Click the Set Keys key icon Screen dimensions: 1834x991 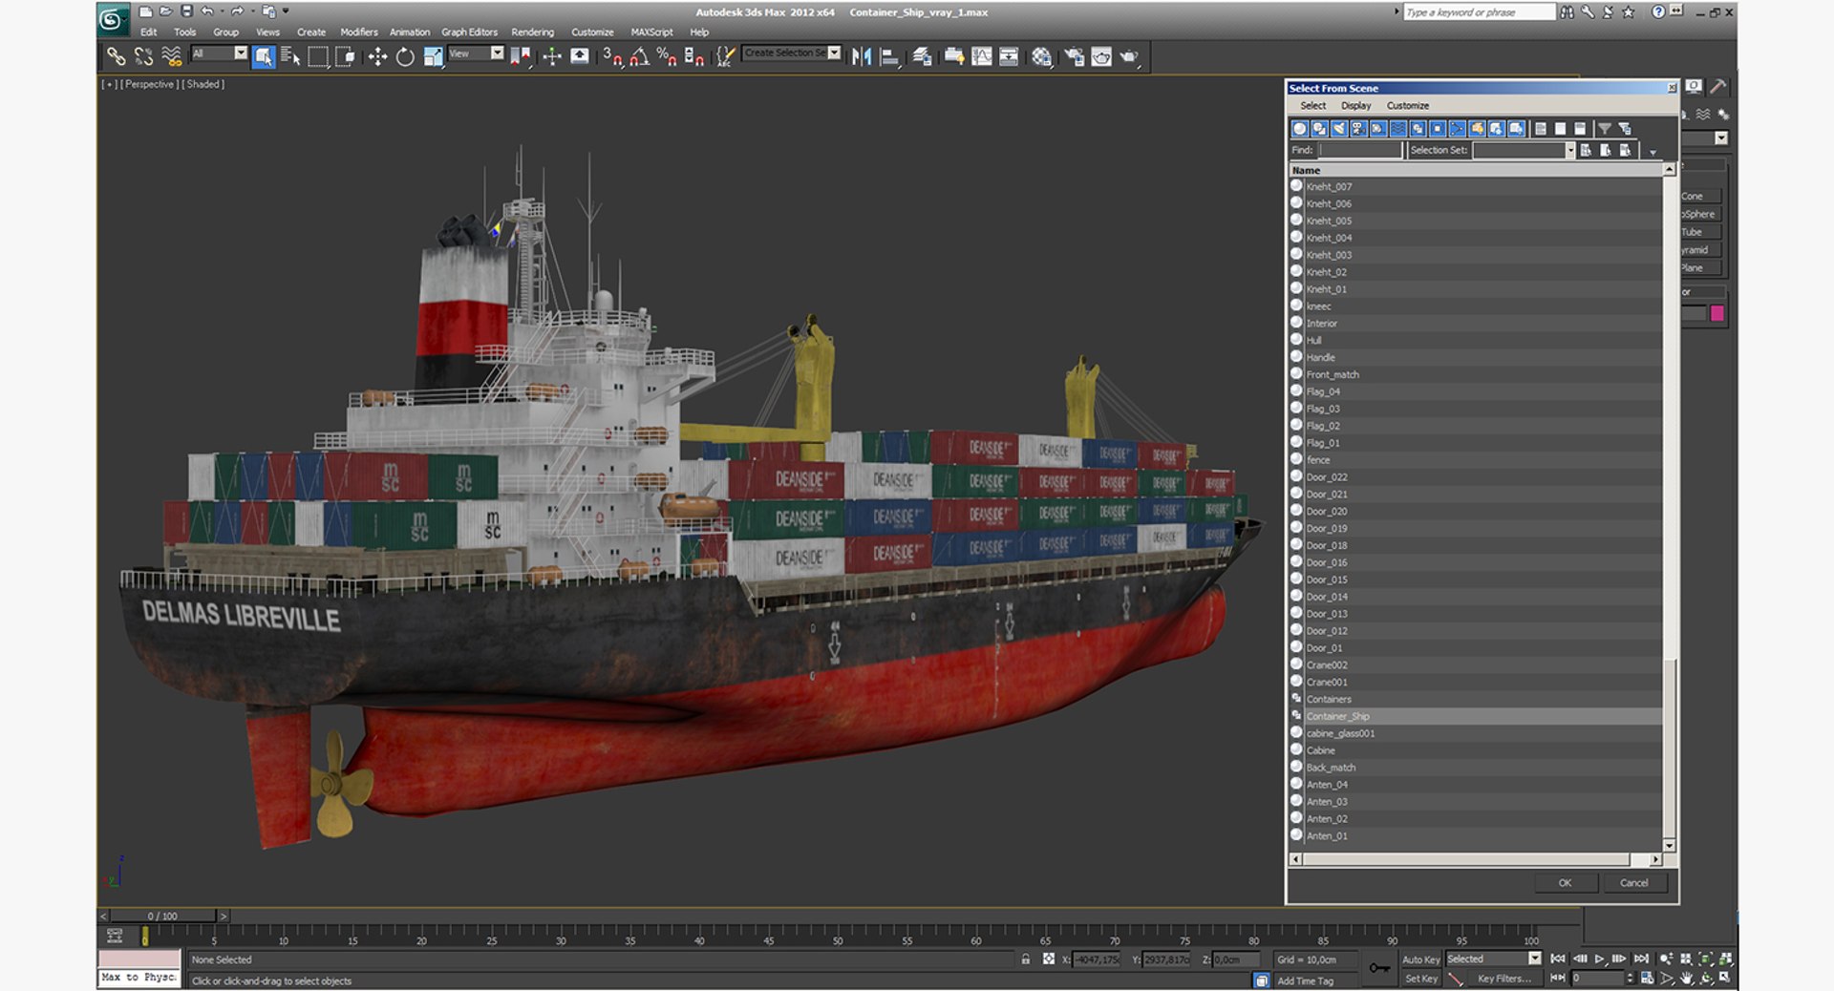1378,968
